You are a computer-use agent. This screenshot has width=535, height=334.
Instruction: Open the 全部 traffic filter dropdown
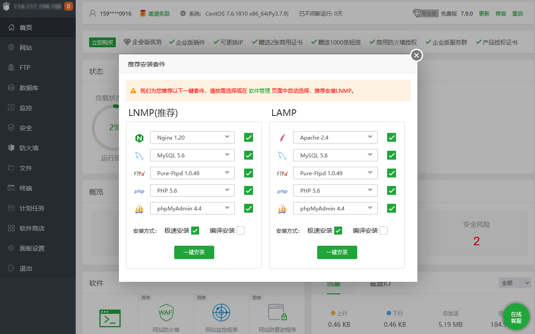point(515,283)
